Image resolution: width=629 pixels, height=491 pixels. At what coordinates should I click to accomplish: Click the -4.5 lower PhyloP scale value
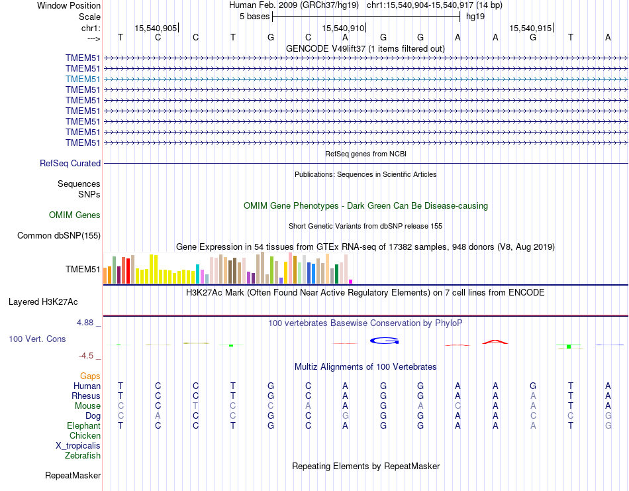pyautogui.click(x=86, y=356)
